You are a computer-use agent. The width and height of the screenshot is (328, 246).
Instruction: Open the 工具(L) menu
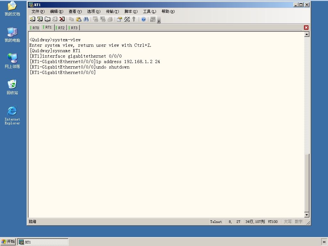150,12
